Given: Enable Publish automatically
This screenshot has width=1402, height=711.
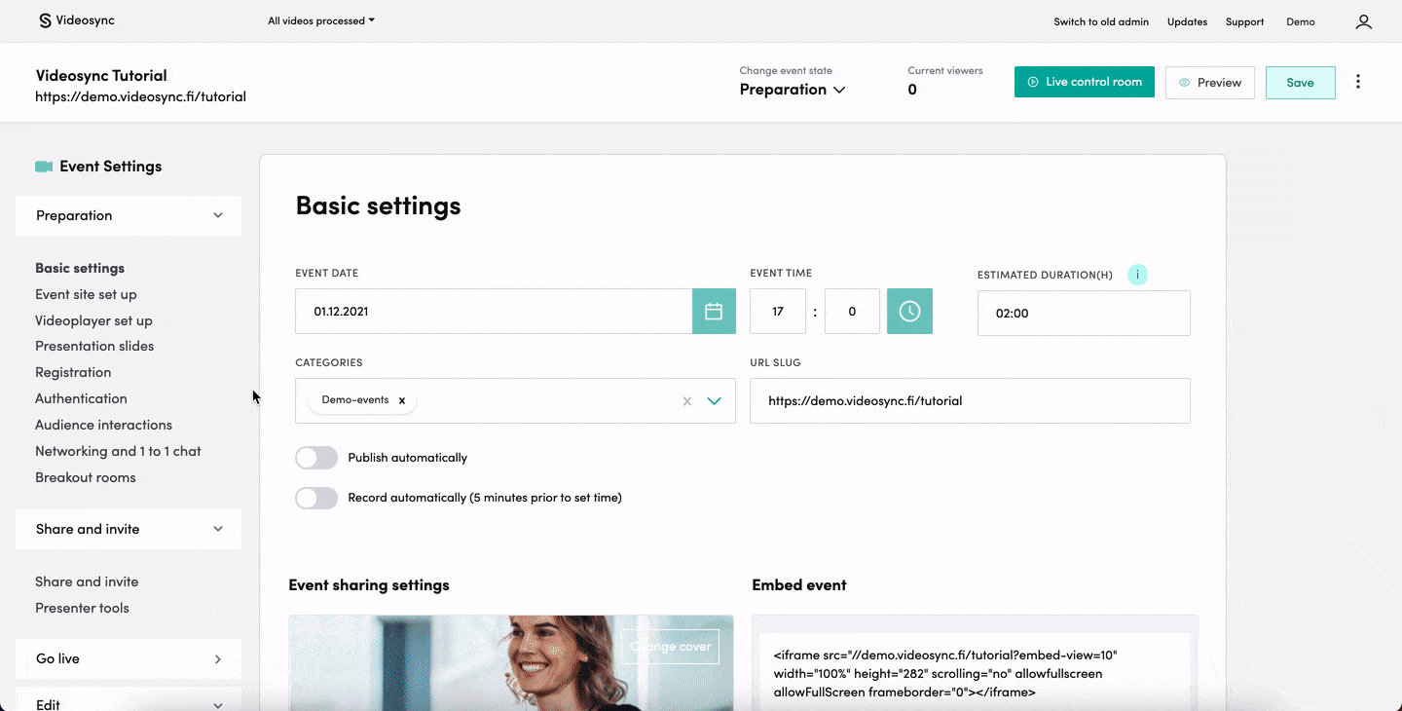Looking at the screenshot, I should pyautogui.click(x=316, y=457).
